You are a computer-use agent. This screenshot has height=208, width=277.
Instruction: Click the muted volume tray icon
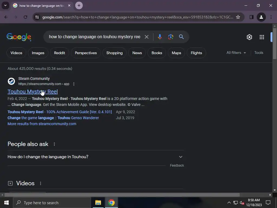pyautogui.click(x=242, y=203)
